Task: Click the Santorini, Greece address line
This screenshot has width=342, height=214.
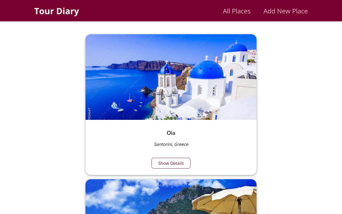Action: [171, 144]
